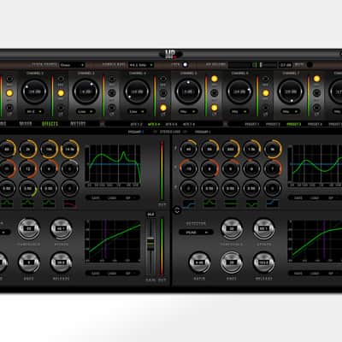The height and width of the screenshot is (342, 342).
Task: Open the Channel 7 Mic input dropdown
Action: click(x=291, y=111)
